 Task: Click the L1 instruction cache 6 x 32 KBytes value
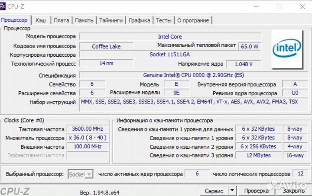[258, 138]
